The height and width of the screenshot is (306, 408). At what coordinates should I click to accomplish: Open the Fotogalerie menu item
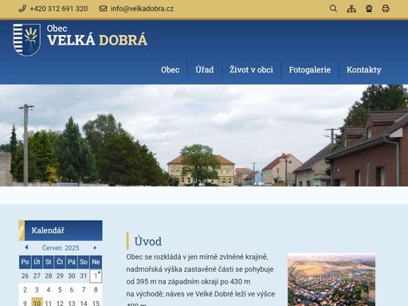[310, 69]
